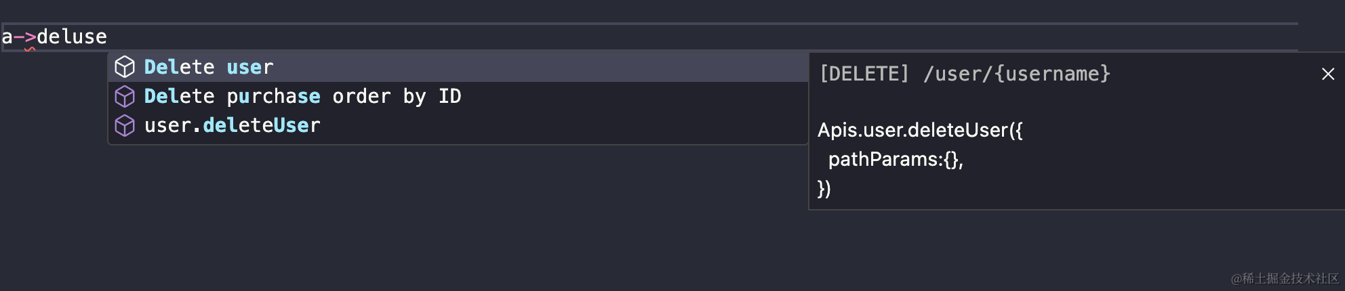This screenshot has width=1345, height=291.
Task: Click the closing "})" in code preview
Action: [824, 189]
